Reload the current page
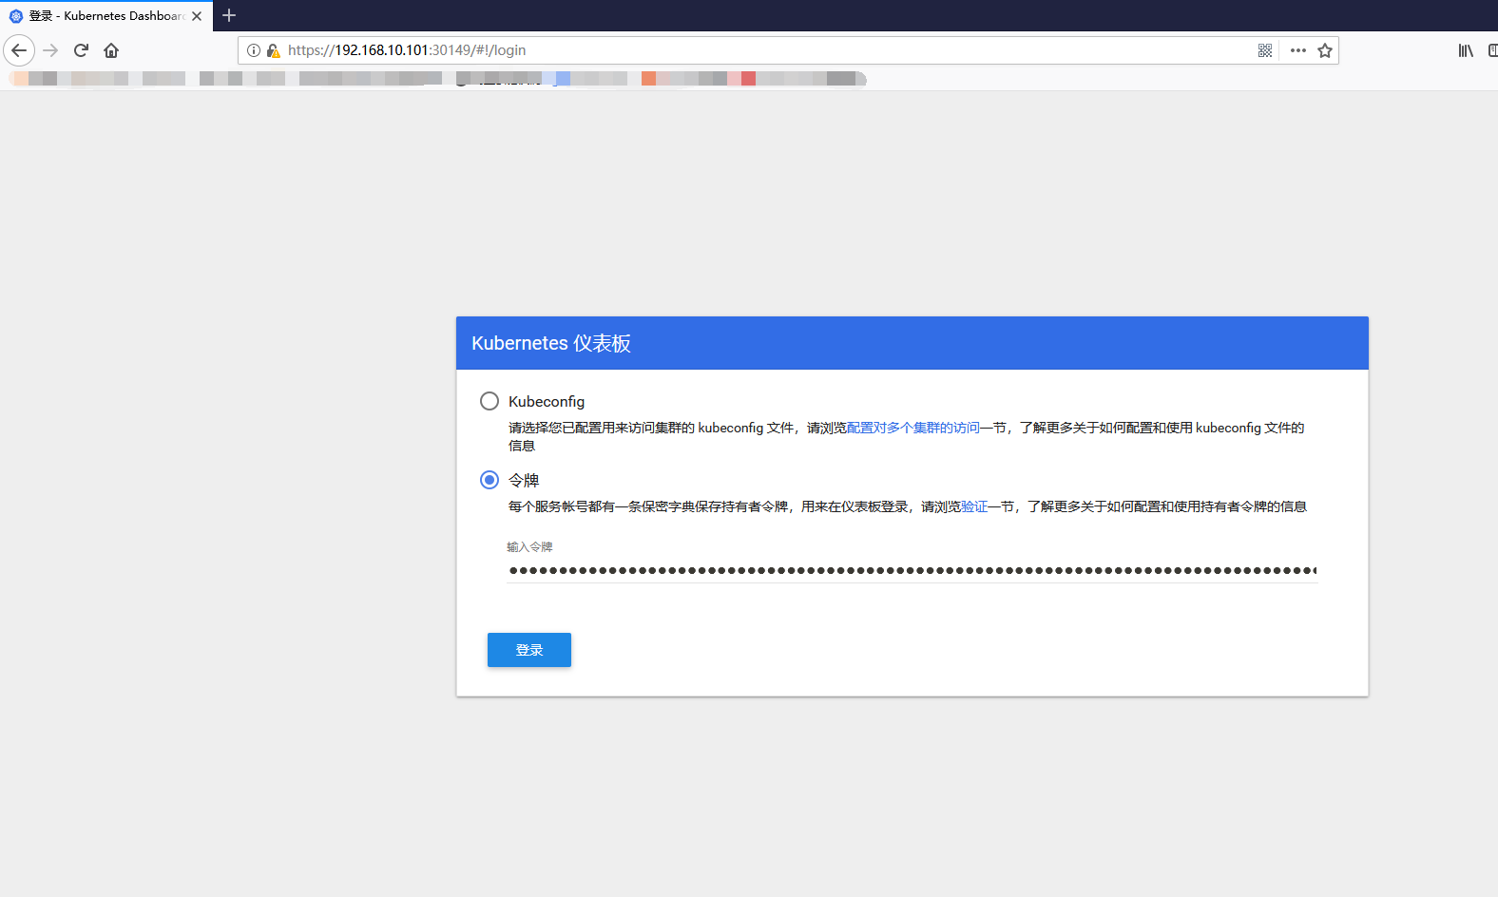 (82, 50)
